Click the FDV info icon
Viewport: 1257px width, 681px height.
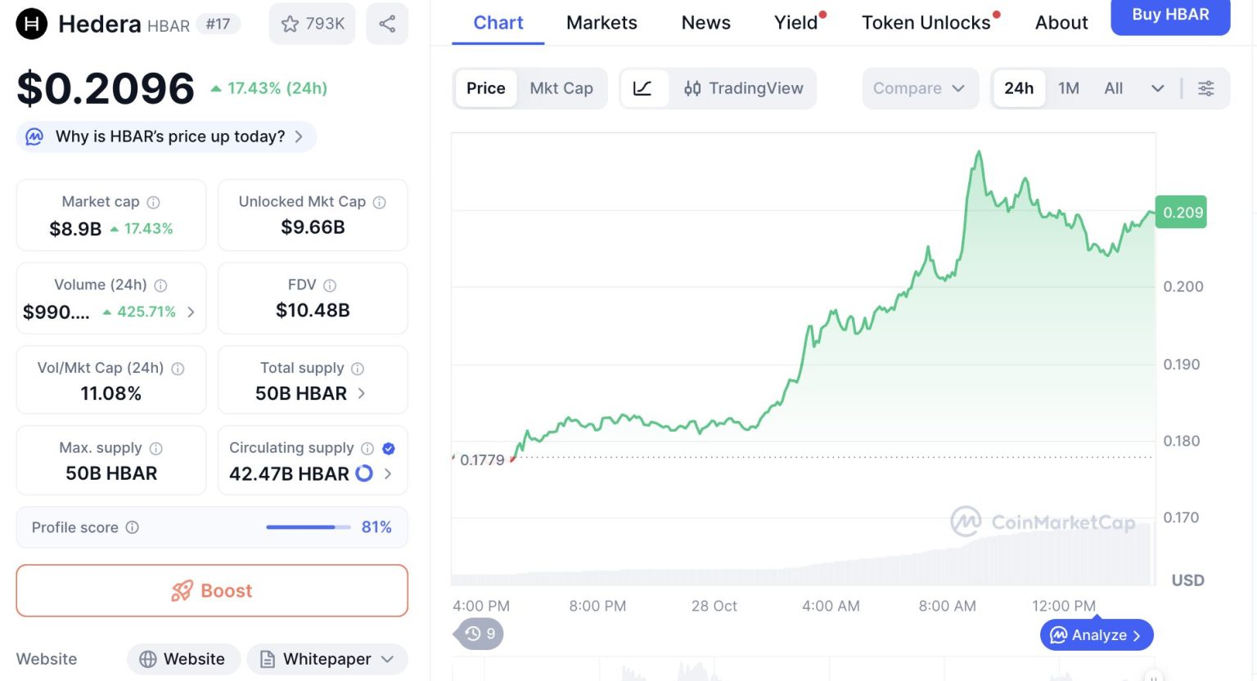click(330, 285)
